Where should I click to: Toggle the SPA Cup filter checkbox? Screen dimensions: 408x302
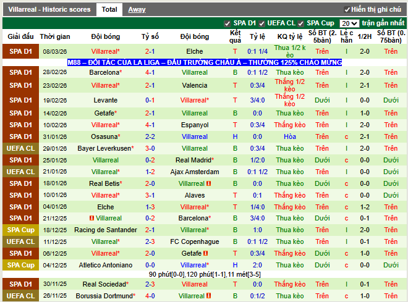(301, 23)
